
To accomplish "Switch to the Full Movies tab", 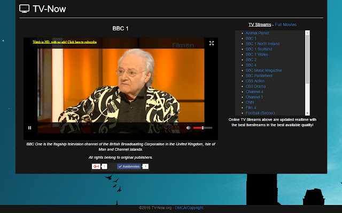I will pyautogui.click(x=285, y=24).
